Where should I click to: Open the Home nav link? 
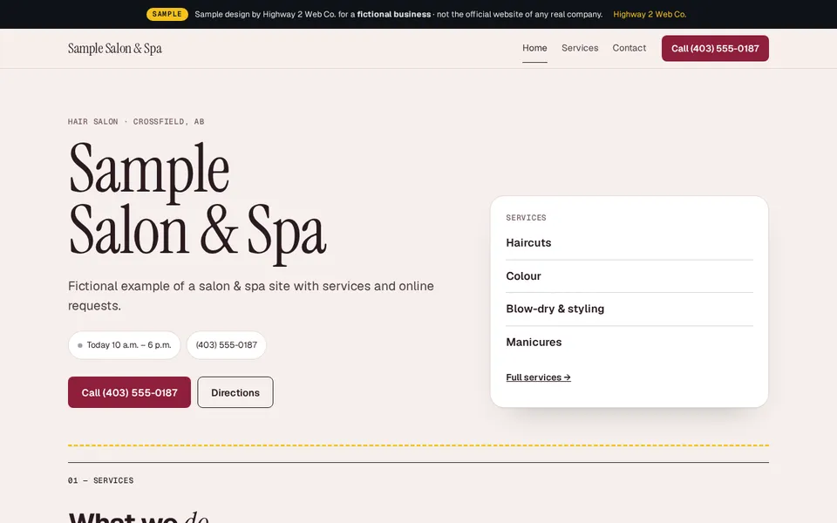coord(534,48)
